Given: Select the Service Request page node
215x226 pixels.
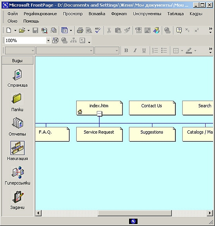Looking at the screenshot, I should [x=99, y=134].
